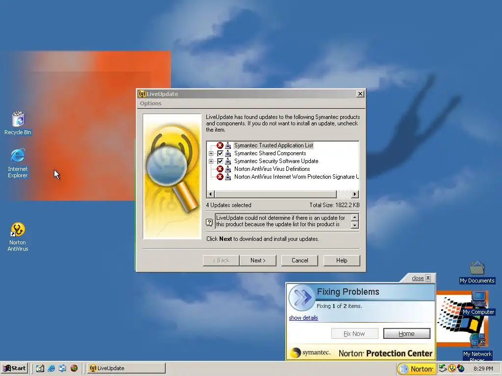Click Next to download updates
The height and width of the screenshot is (376, 502).
258,260
